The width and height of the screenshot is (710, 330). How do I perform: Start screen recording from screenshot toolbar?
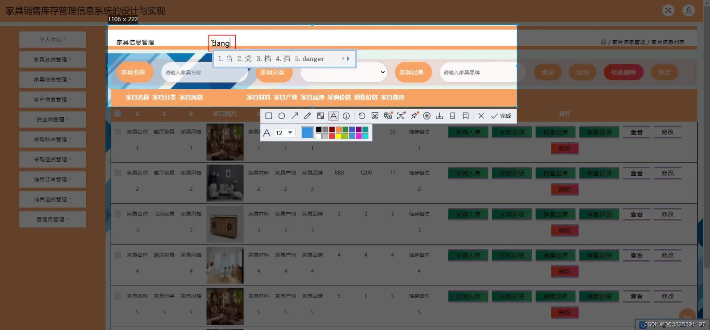tap(427, 116)
